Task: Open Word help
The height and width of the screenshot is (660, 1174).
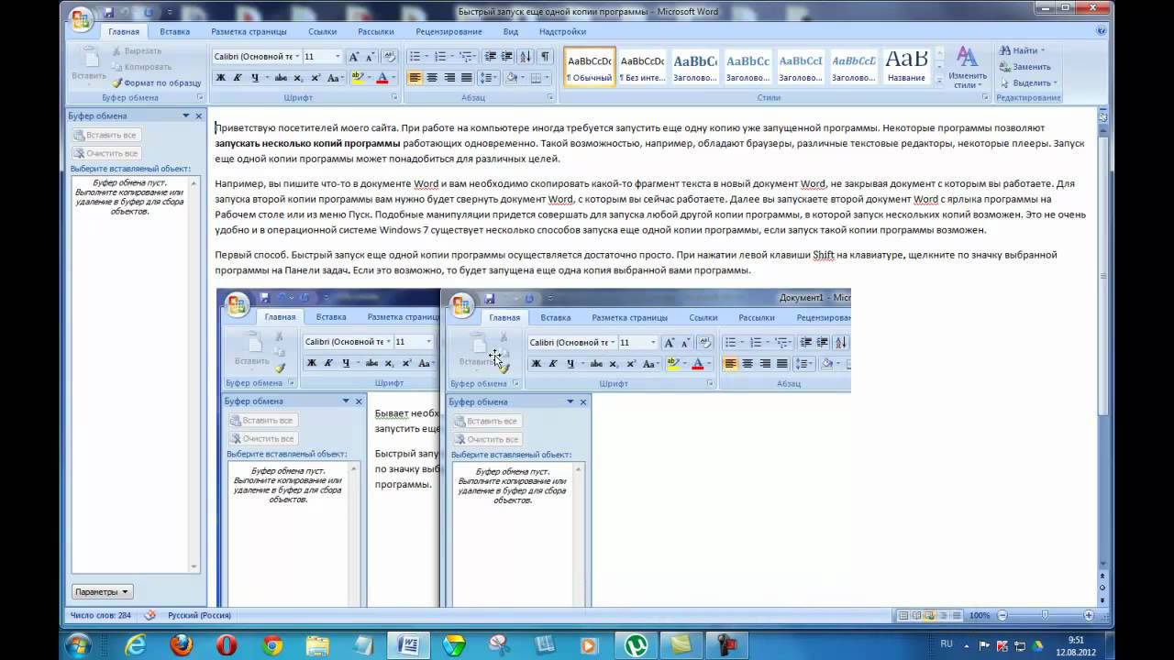Action: (x=1102, y=30)
